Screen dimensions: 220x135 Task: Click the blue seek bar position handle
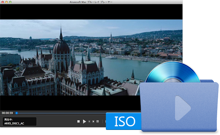(17, 113)
